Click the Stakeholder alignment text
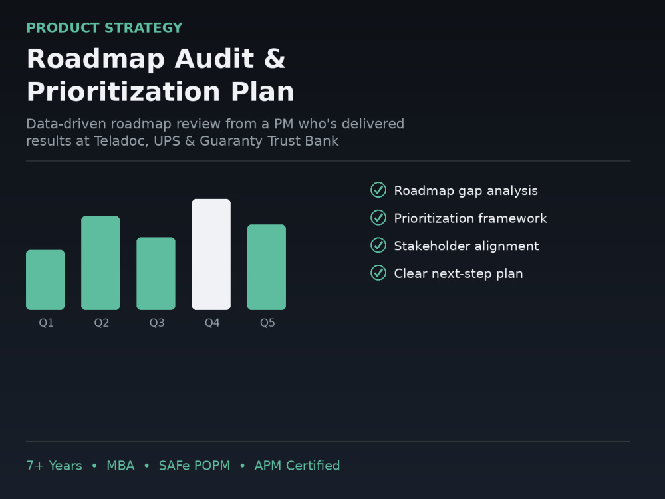 [467, 246]
